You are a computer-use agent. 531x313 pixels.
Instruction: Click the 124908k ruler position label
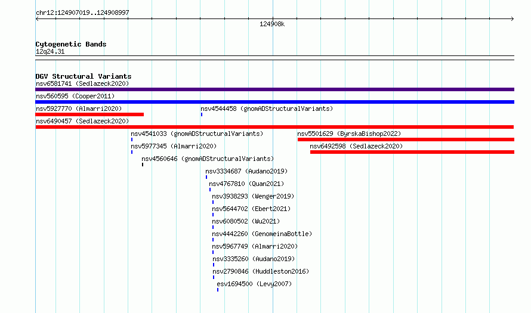[x=272, y=24]
